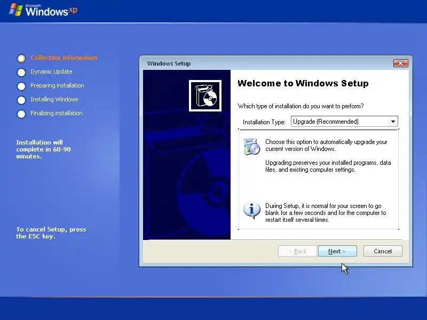The width and height of the screenshot is (427, 320).
Task: Open the Installation Type dropdown arrow
Action: pos(393,122)
